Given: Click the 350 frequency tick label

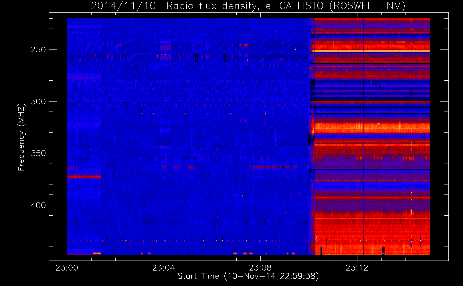Looking at the screenshot, I should [x=38, y=153].
